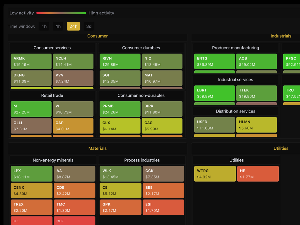This screenshot has height=225, width=300.
Task: Choose the 3d time window
Action: [x=89, y=26]
